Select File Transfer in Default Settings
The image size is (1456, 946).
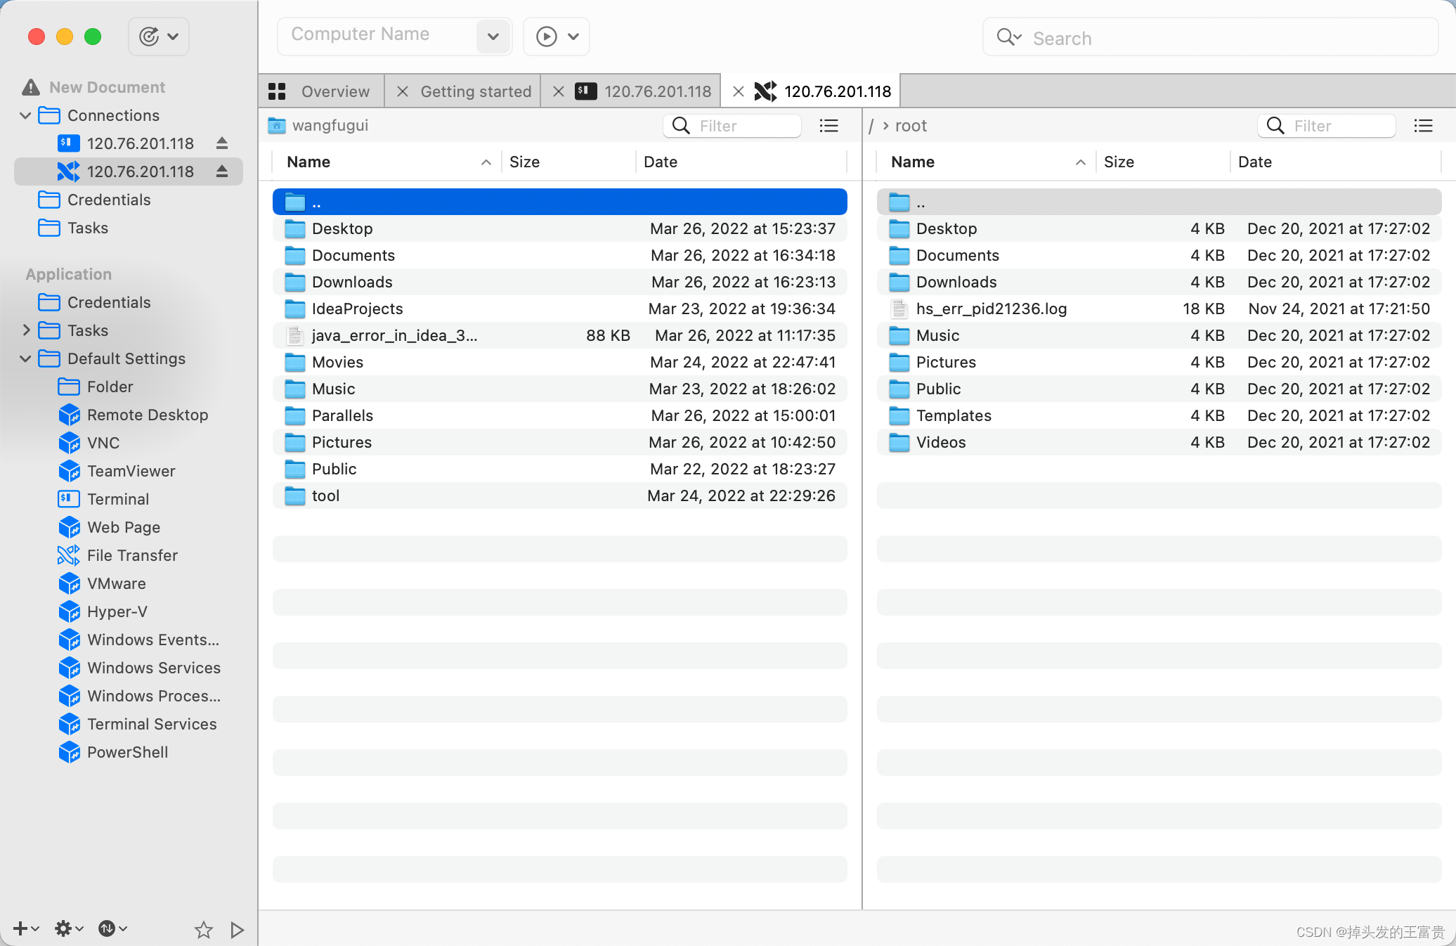point(132,555)
